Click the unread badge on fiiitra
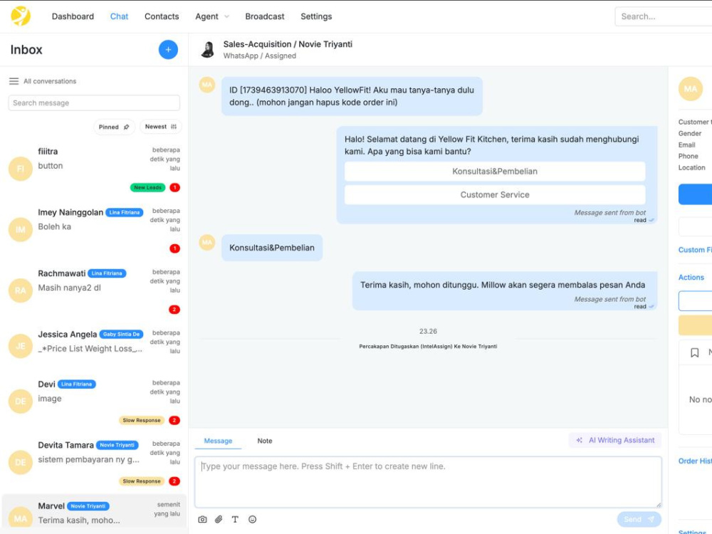 click(174, 187)
